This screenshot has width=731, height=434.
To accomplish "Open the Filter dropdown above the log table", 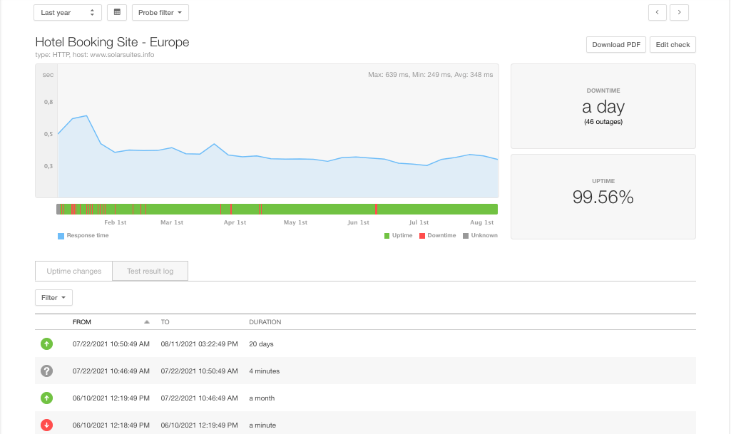I will (x=53, y=297).
